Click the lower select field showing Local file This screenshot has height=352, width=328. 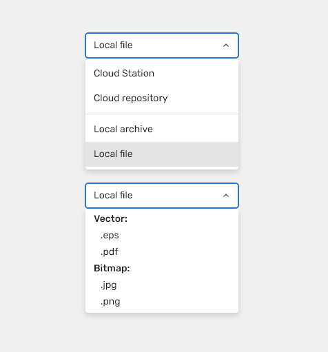[162, 196]
